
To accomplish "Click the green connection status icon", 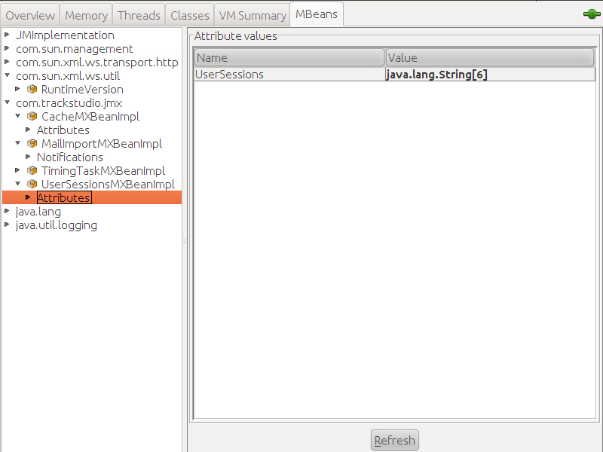I will 590,14.
